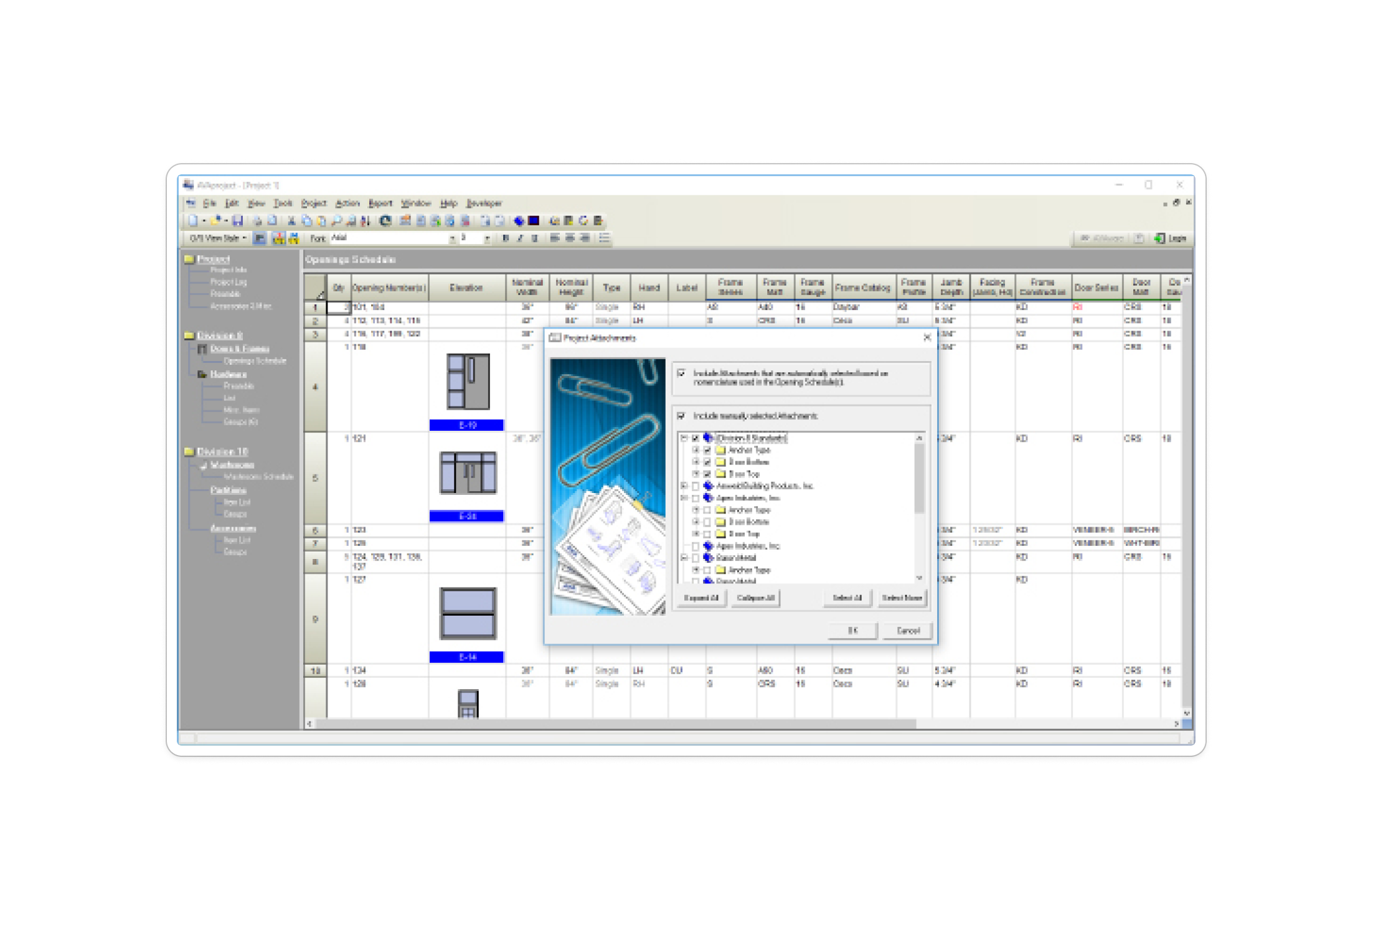This screenshot has width=1373, height=925.
Task: Click the Login icon at toolbar right
Action: pos(1159,238)
